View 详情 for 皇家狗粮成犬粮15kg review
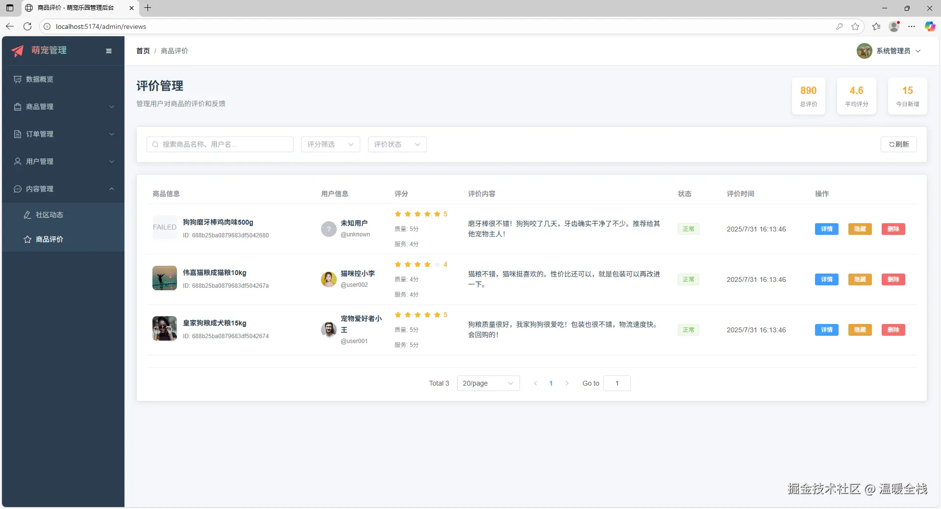 click(827, 330)
